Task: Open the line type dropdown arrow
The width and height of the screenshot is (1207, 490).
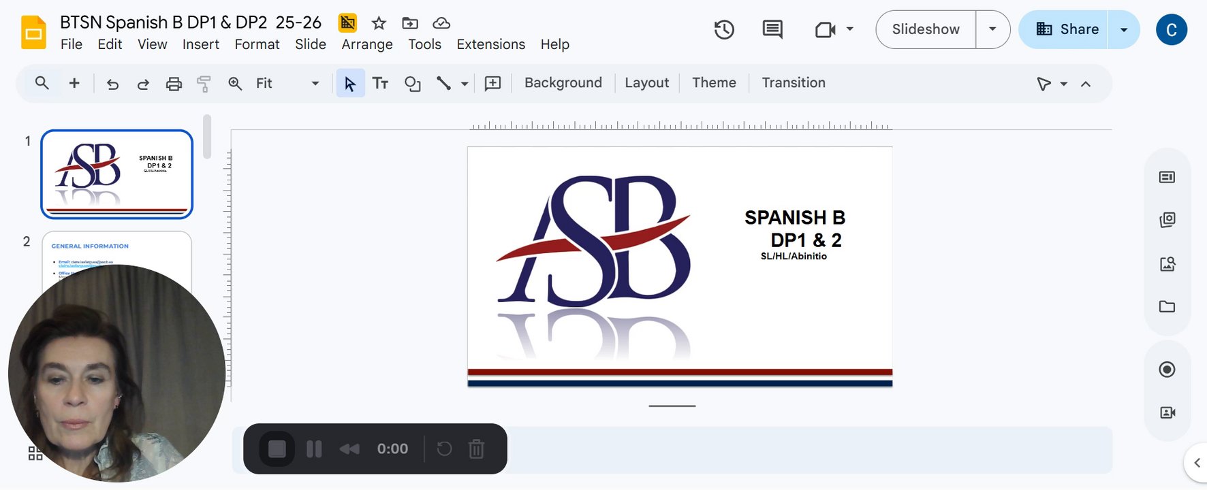Action: pyautogui.click(x=465, y=84)
